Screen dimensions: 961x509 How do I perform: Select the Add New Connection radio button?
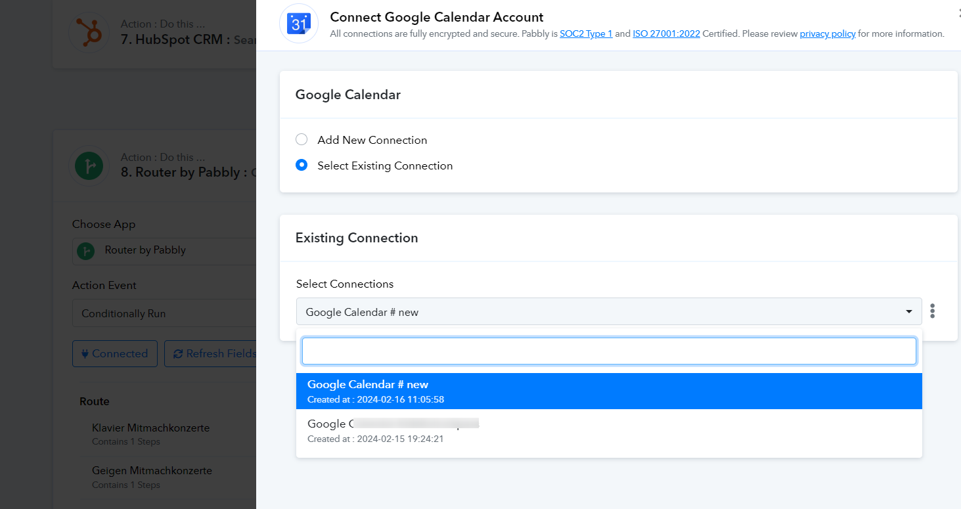(302, 140)
